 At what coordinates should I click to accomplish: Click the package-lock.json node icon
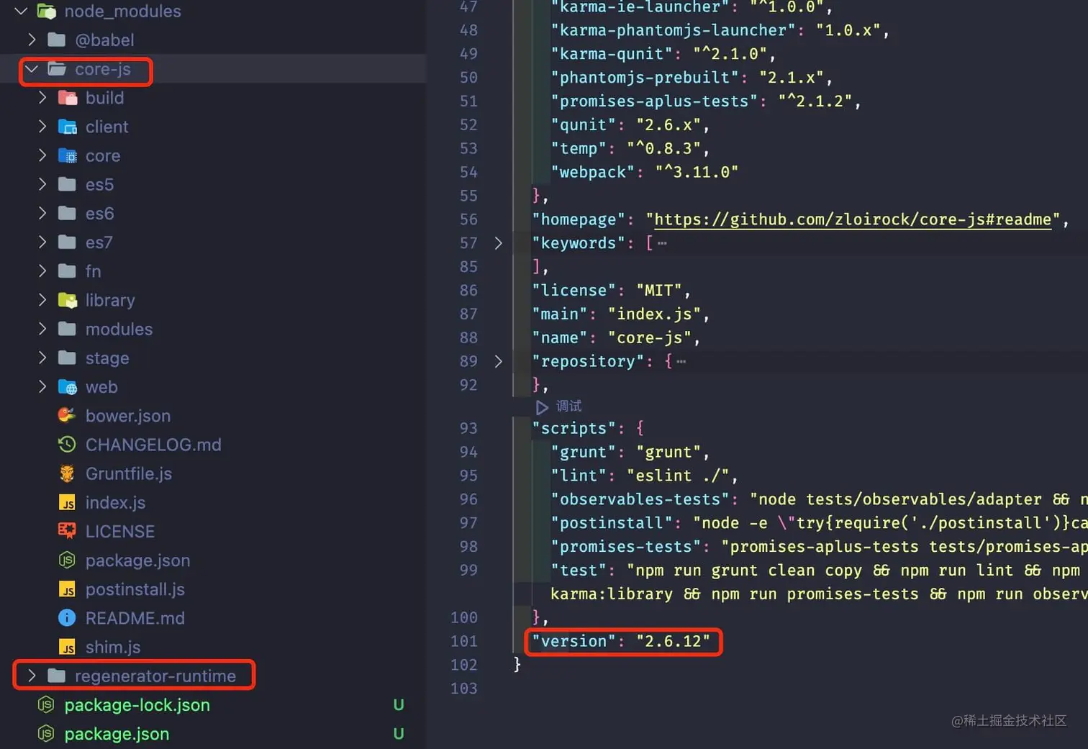coord(46,704)
